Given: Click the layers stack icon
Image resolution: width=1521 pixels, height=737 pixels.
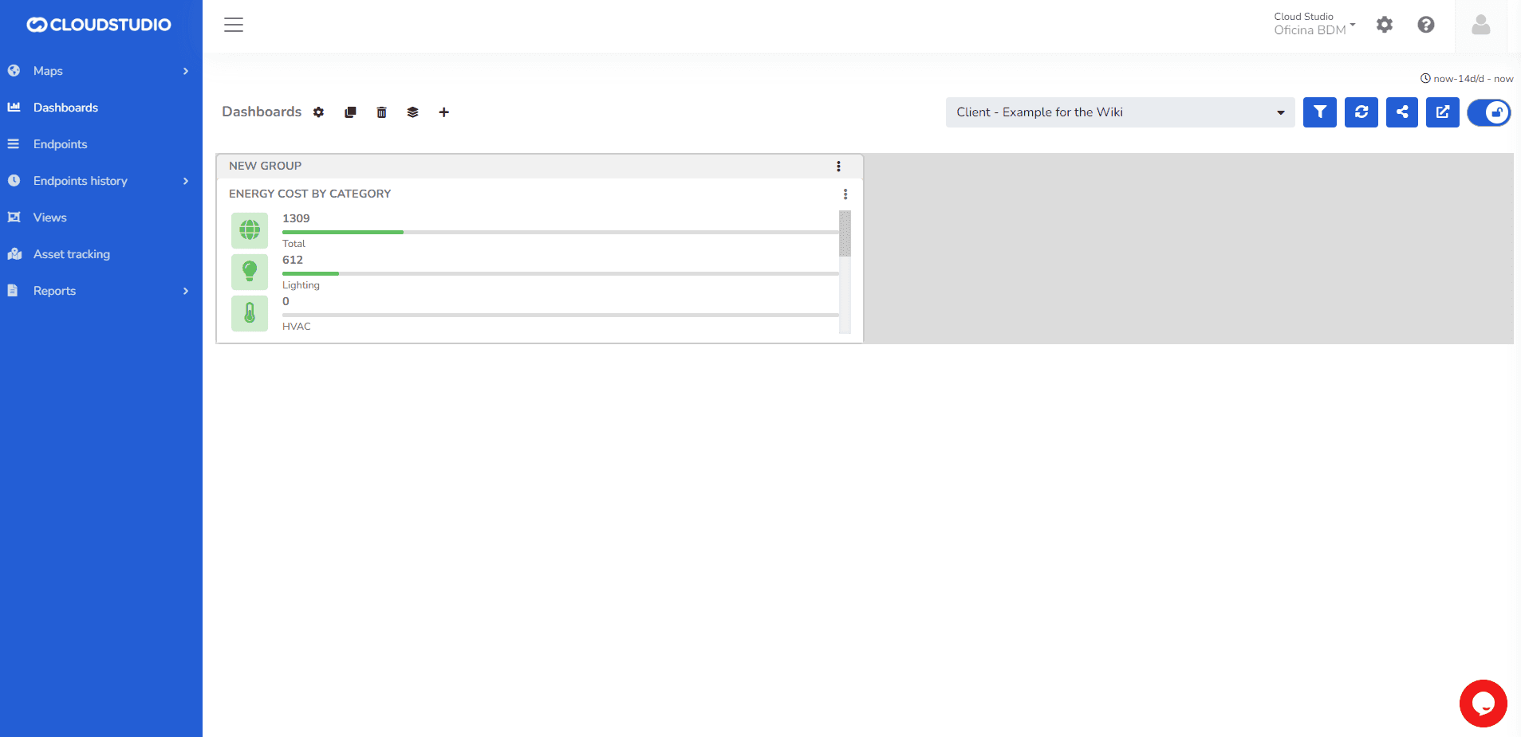Looking at the screenshot, I should [412, 112].
